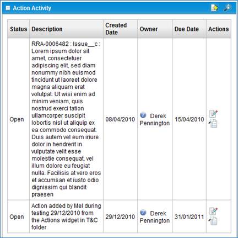Click the search magnifier icon in header
This screenshot has width=238, height=238.
pyautogui.click(x=228, y=8)
